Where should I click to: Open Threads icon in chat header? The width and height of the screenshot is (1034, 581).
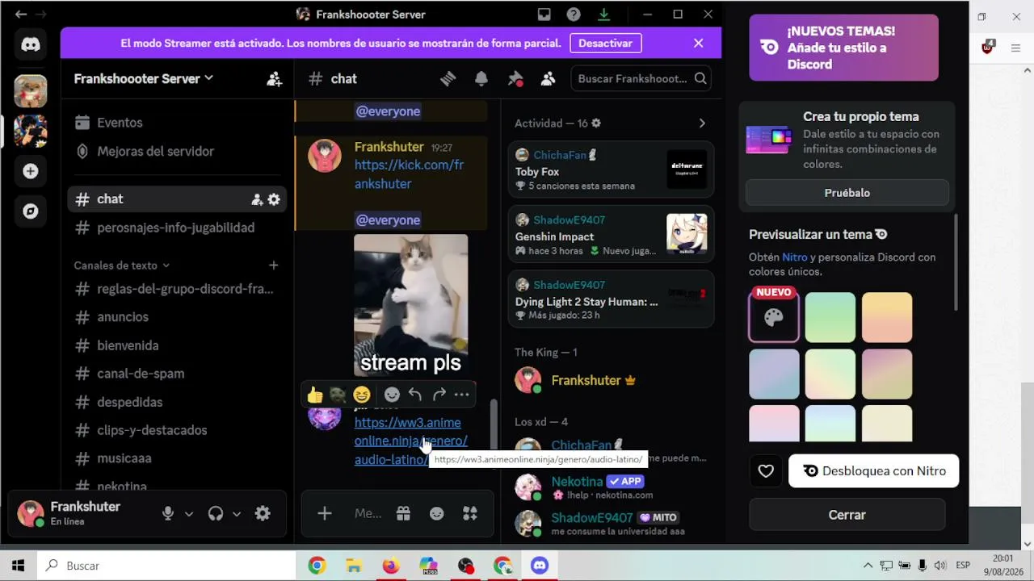(448, 78)
